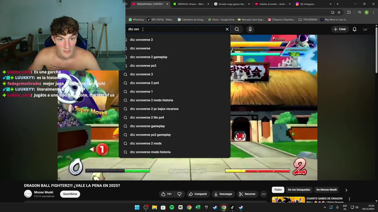The width and height of the screenshot is (378, 212).
Task: Open Windows Start menu
Action: coord(137,207)
